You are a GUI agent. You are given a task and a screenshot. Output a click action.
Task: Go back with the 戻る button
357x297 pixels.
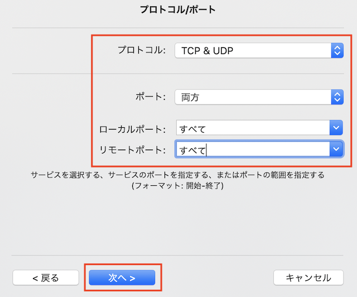pos(46,277)
